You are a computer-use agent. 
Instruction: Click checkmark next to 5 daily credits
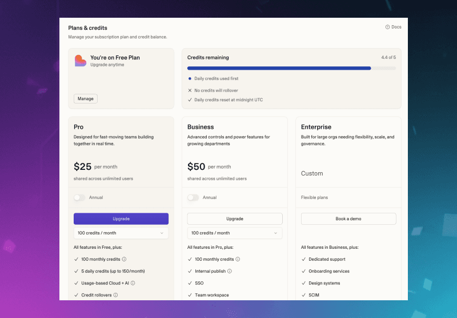[76, 271]
